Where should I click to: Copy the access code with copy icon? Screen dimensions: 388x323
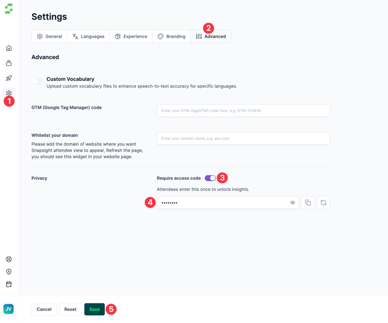(x=308, y=203)
